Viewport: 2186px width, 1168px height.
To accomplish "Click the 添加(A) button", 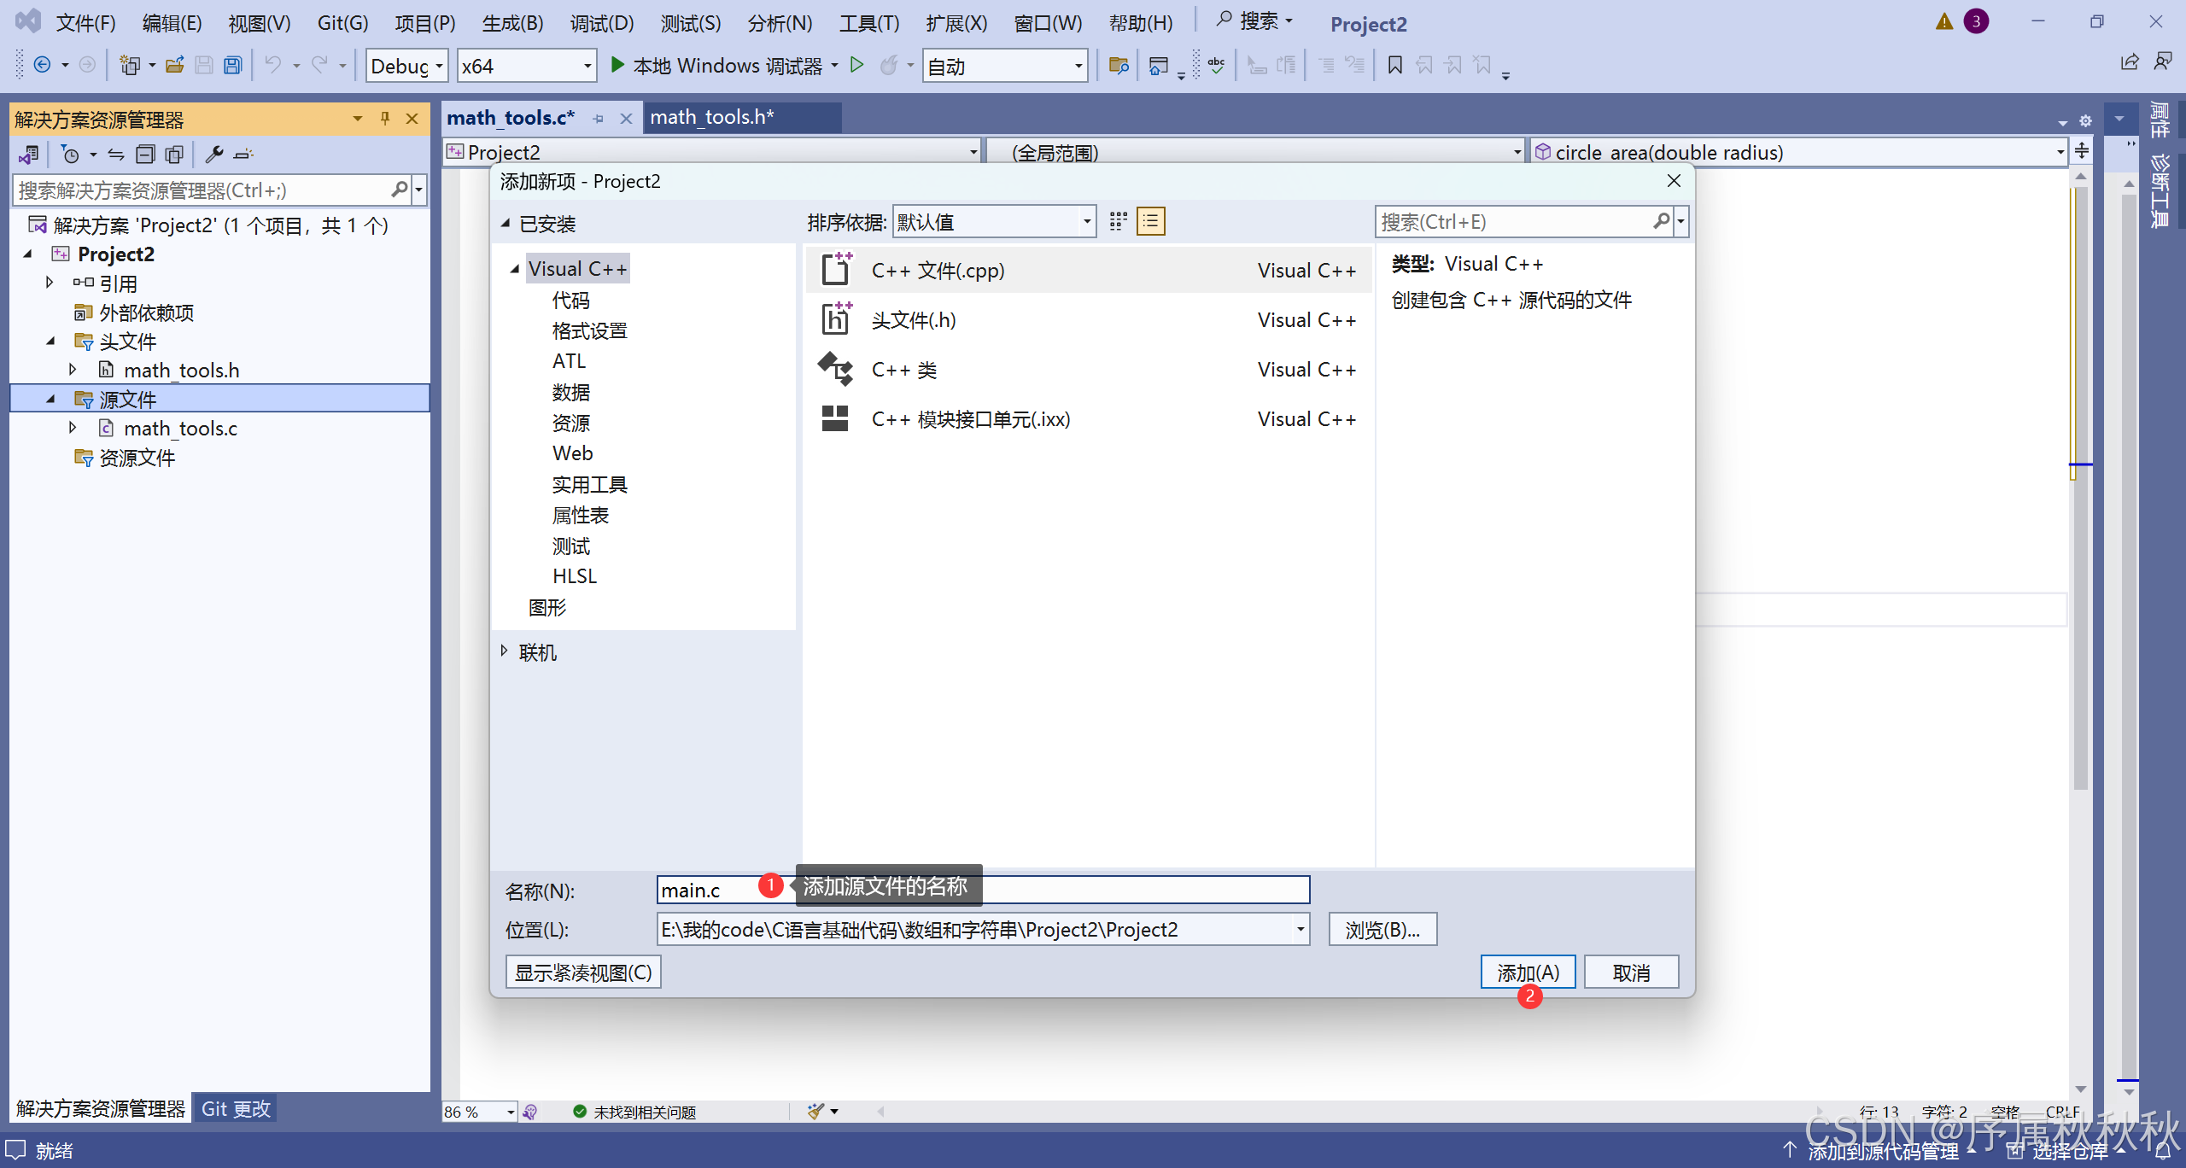I will (x=1527, y=972).
